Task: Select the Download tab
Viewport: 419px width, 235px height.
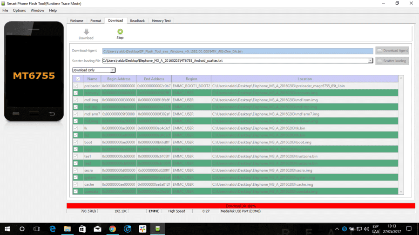Action: pos(115,20)
